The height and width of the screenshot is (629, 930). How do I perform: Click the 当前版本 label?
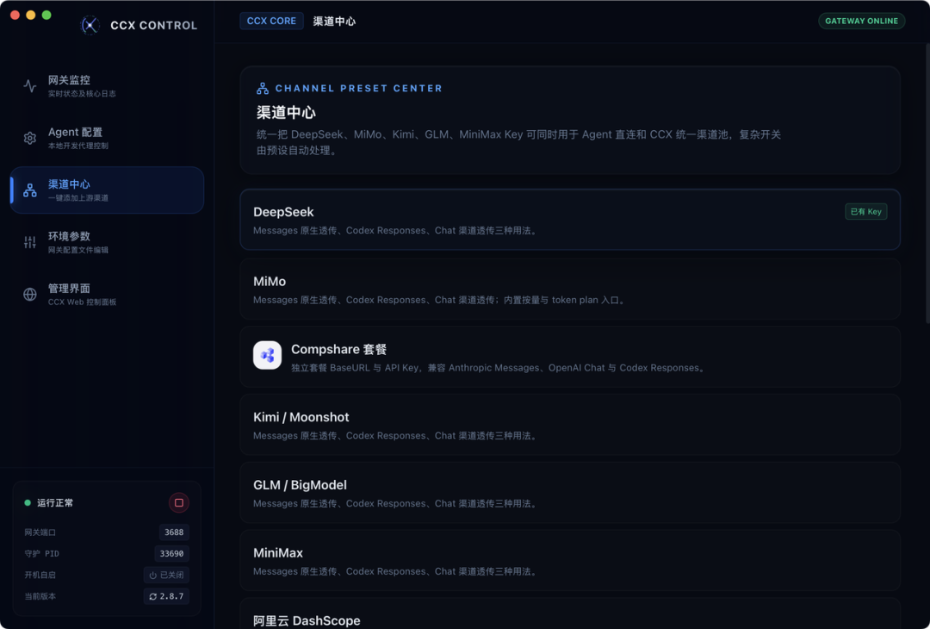coord(40,596)
